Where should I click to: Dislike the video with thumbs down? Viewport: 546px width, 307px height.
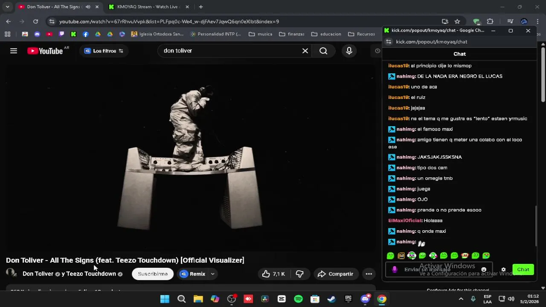coord(299,274)
